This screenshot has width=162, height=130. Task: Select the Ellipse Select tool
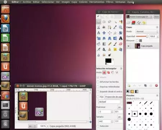point(104,22)
